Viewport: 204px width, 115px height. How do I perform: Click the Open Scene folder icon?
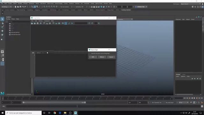coord(18,7)
